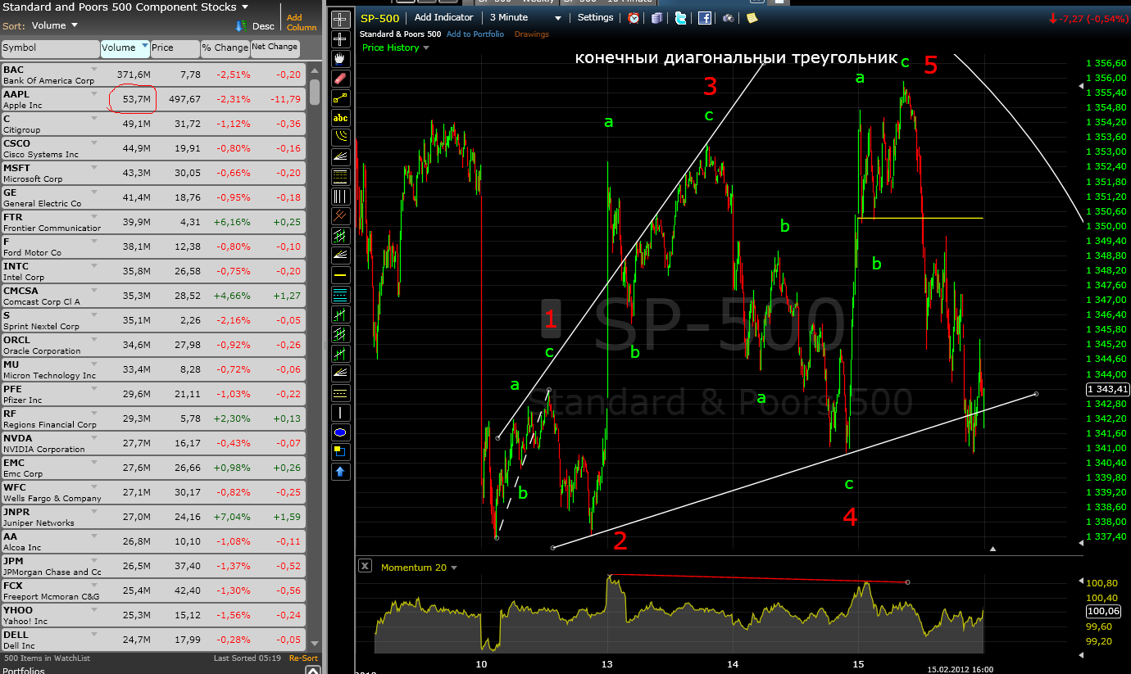Image resolution: width=1131 pixels, height=674 pixels.
Task: Select the General Electric Co row
Action: (153, 198)
